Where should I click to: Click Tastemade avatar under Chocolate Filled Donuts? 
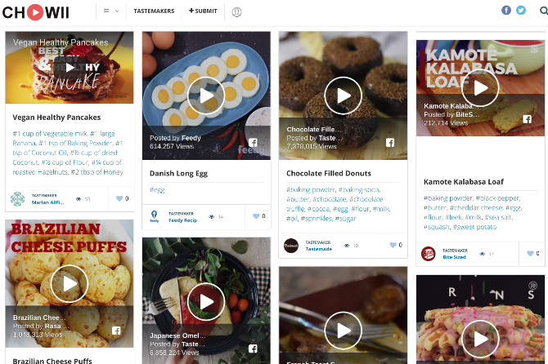point(291,245)
